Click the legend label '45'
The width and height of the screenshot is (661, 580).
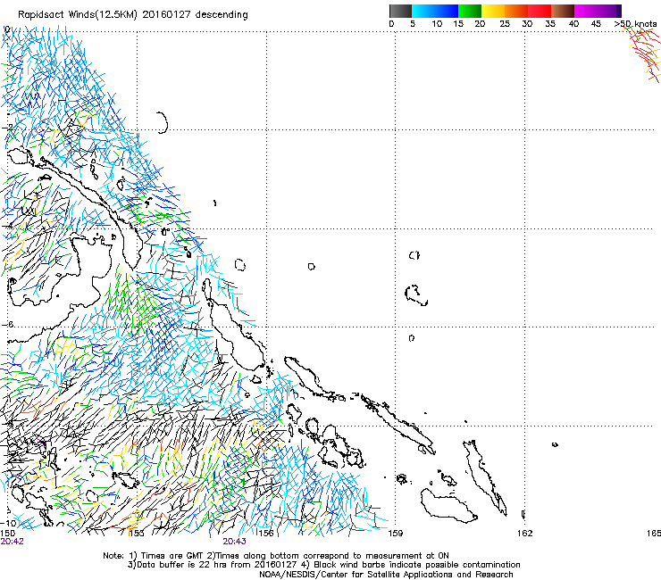596,24
